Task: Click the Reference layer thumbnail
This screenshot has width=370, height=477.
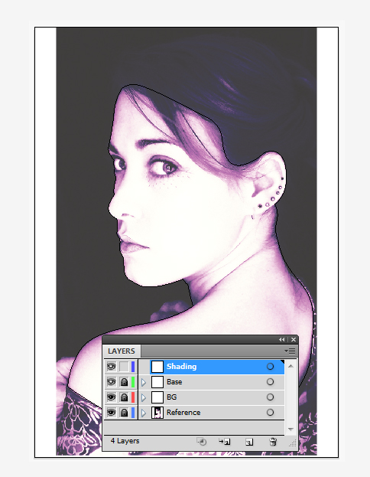Action: (157, 413)
